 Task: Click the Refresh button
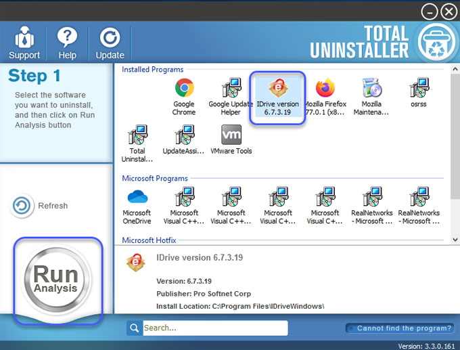[39, 206]
